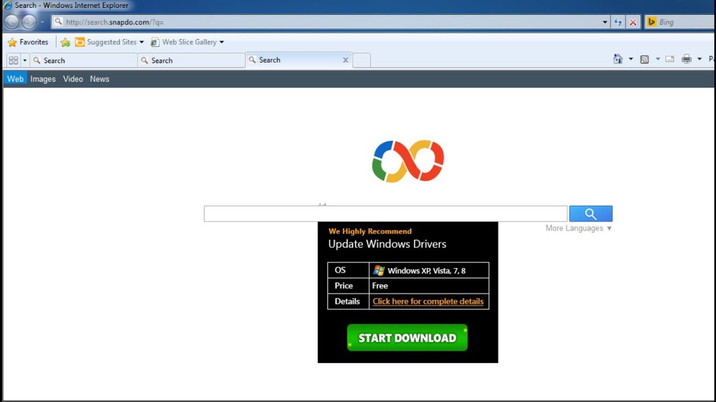Click the Snapdo search text field
The width and height of the screenshot is (716, 402).
385,213
